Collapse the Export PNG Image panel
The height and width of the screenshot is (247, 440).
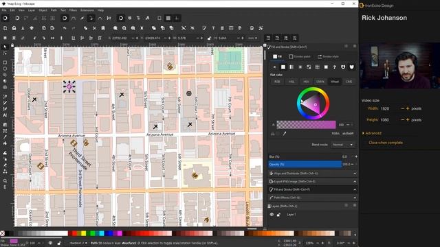coord(355,181)
